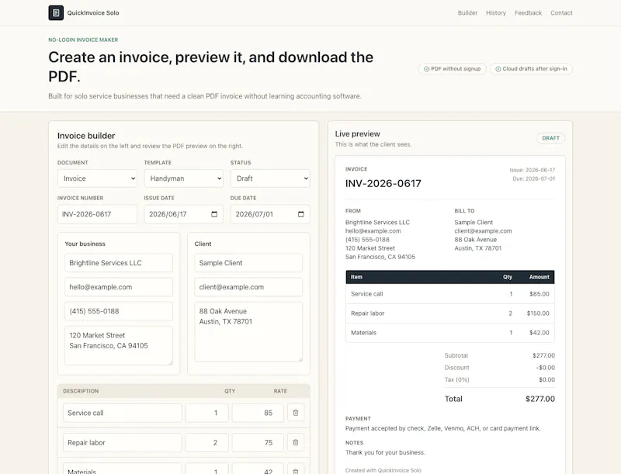Screen dimensions: 621x474
Task: Edit the Service call description field
Action: pyautogui.click(x=123, y=413)
